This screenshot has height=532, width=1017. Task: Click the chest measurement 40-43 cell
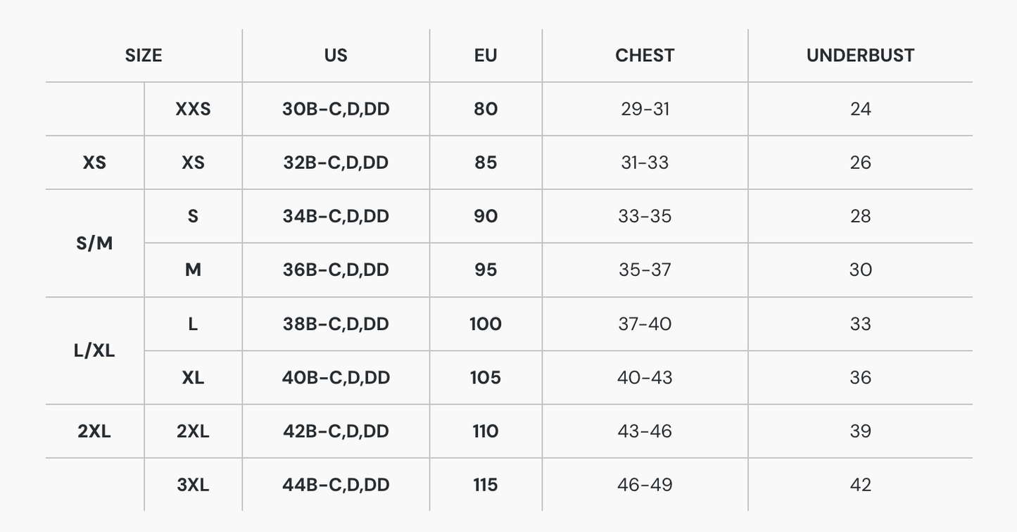pos(645,378)
